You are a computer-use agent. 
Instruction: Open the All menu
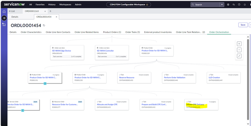coord(31,5)
